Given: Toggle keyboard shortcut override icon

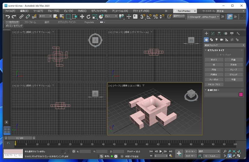Looking at the screenshot, I should 135,16.
